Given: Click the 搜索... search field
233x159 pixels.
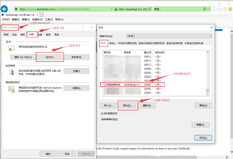Looking at the screenshot, I should tap(177, 9).
